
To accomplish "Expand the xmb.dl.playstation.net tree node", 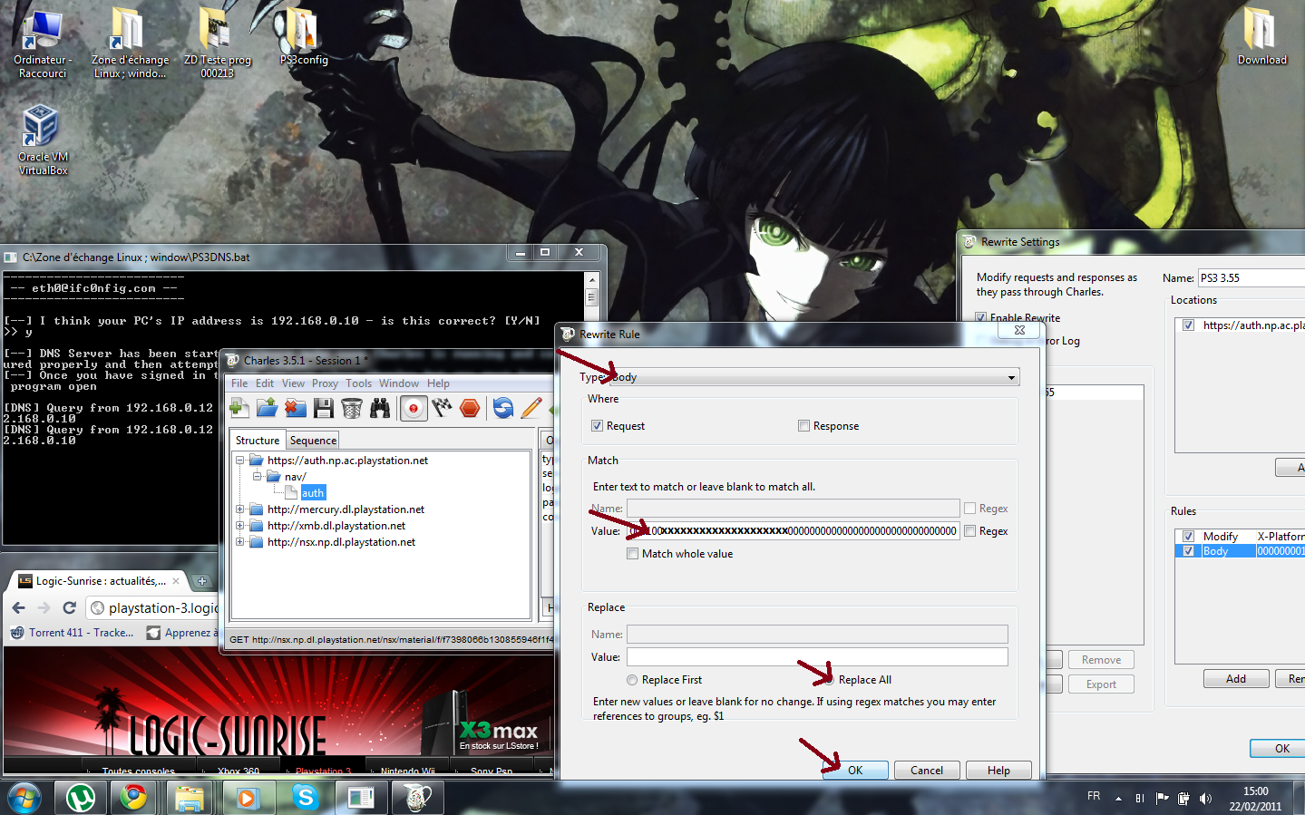I will pos(240,526).
